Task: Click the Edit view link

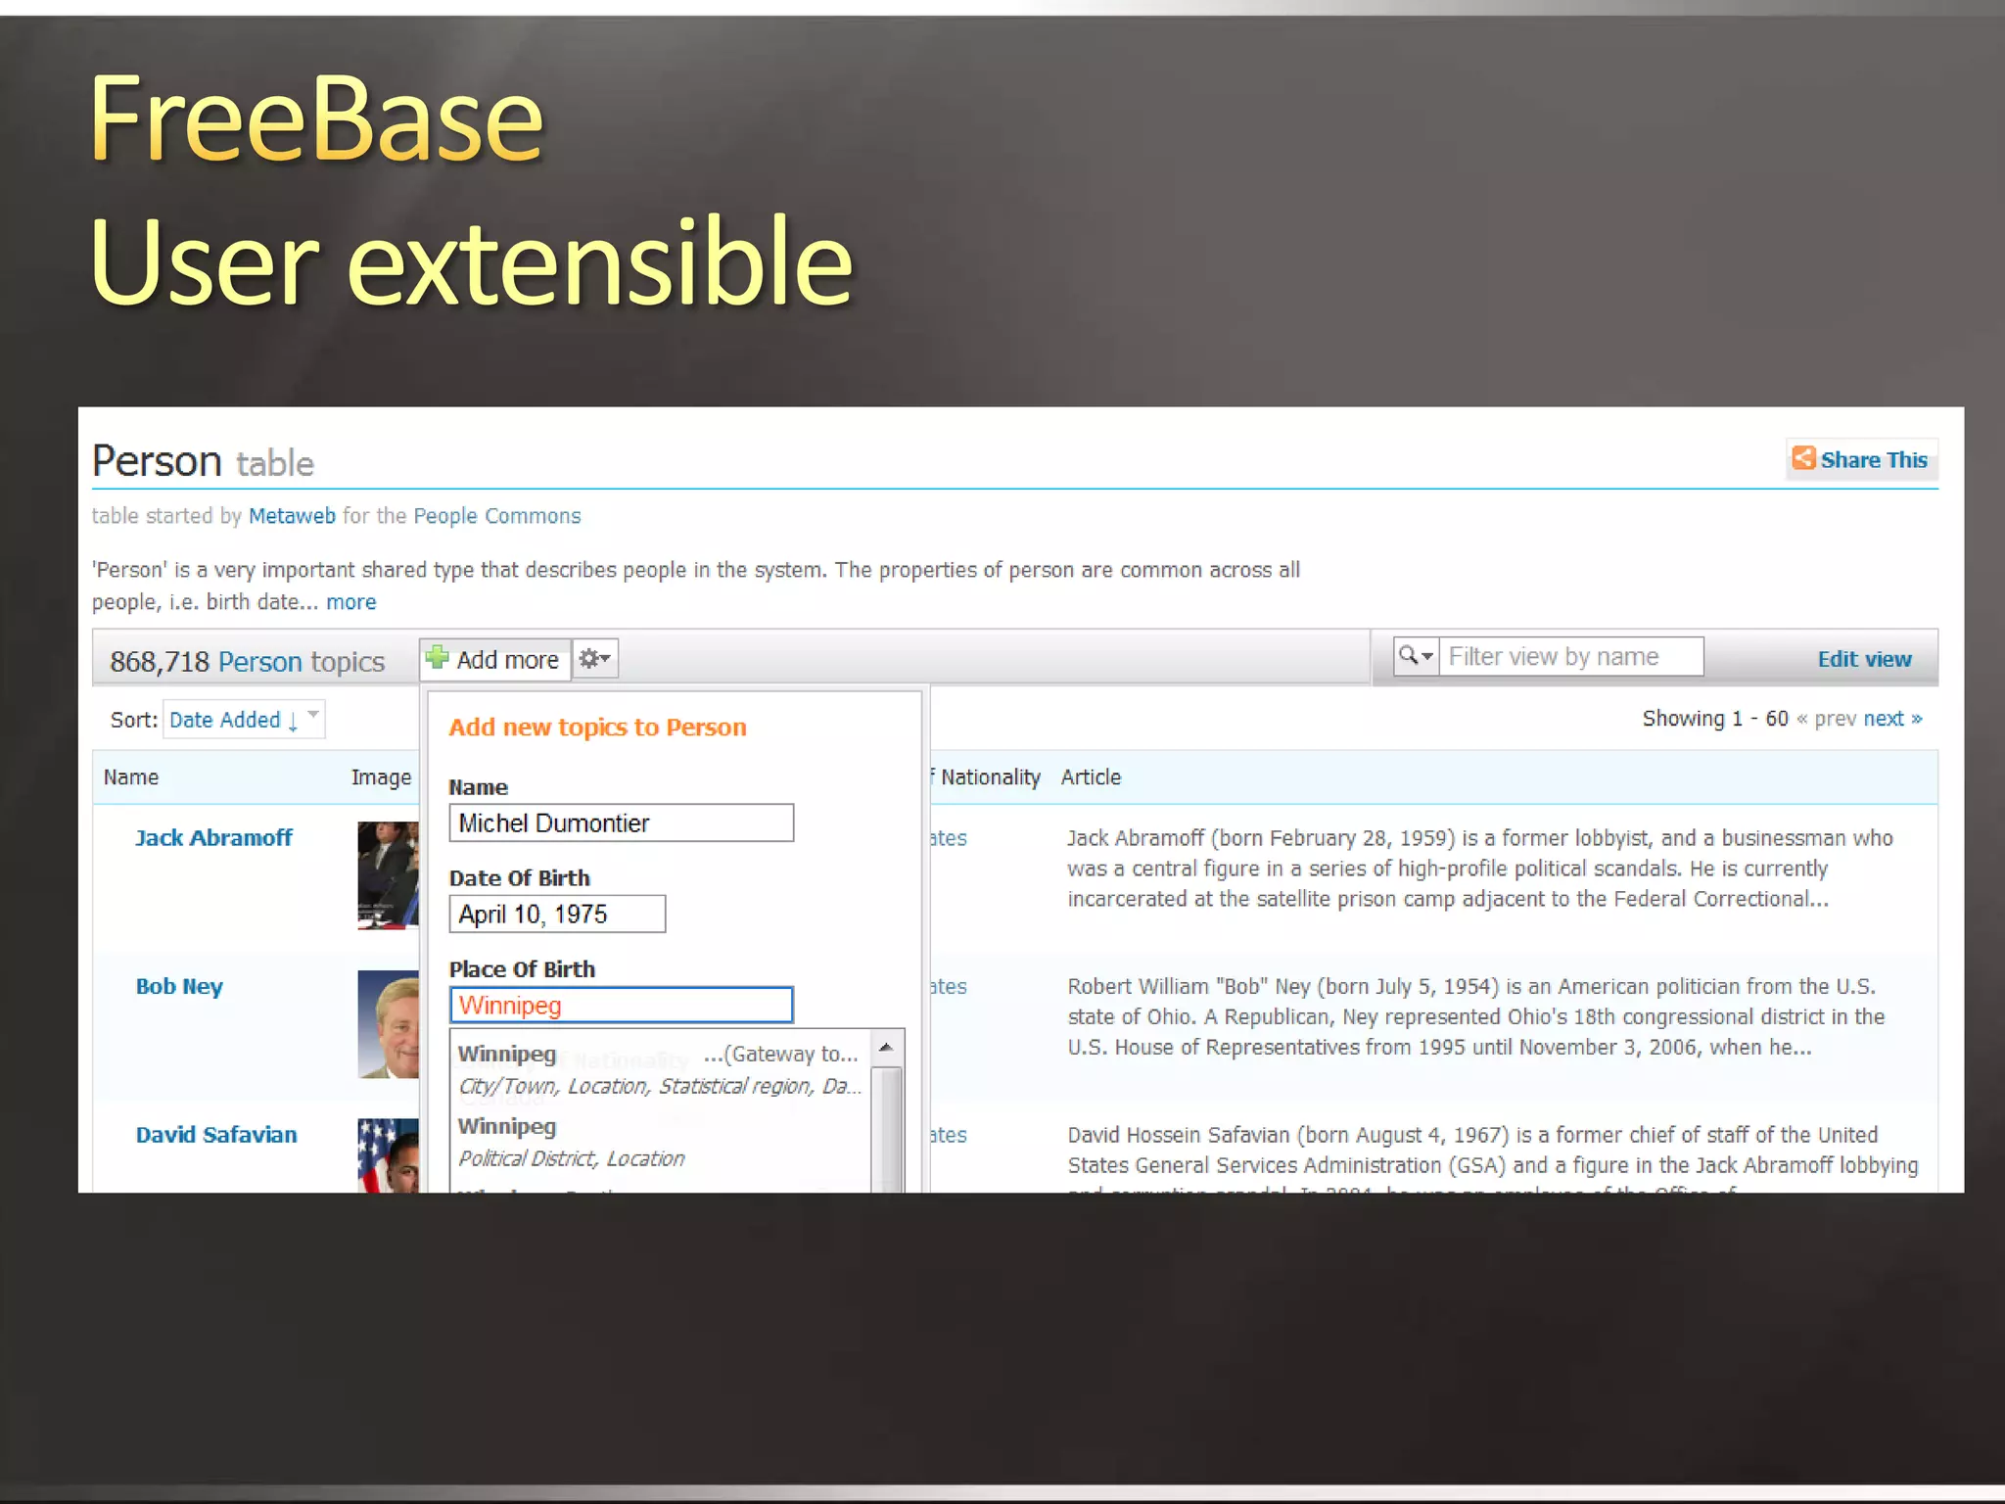Action: tap(1864, 659)
